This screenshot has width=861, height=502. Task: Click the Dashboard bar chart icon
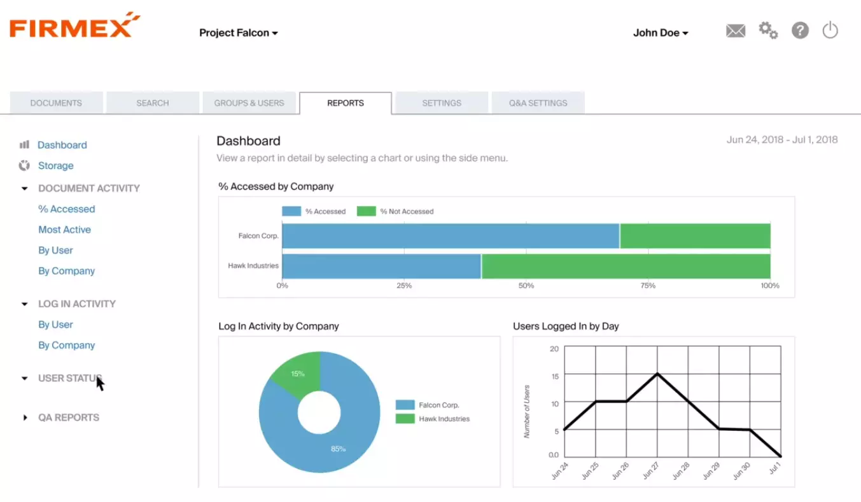pyautogui.click(x=24, y=145)
